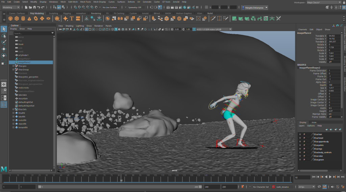Activate the Move tool
Image resolution: width=346 pixels, height=192 pixels.
point(4,49)
